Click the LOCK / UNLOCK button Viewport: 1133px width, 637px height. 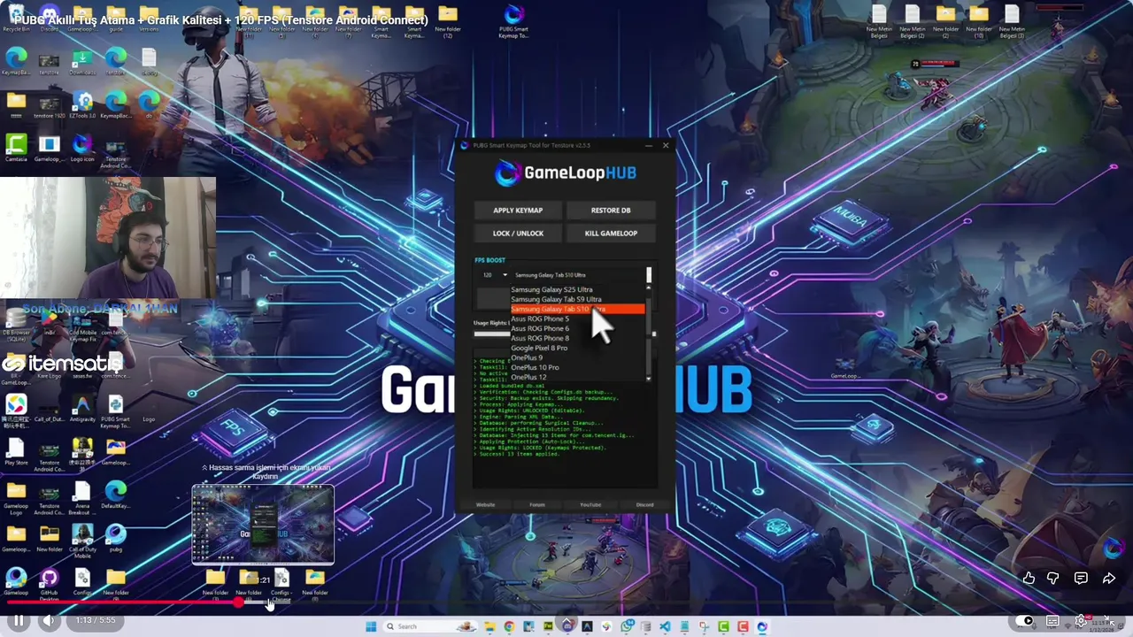point(518,234)
